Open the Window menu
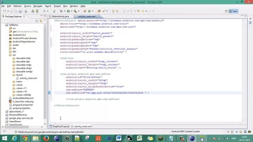This screenshot has width=253, height=142. pyautogui.click(x=74, y=6)
